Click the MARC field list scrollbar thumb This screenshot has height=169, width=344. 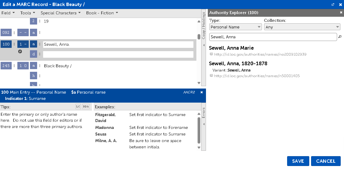pos(199,36)
